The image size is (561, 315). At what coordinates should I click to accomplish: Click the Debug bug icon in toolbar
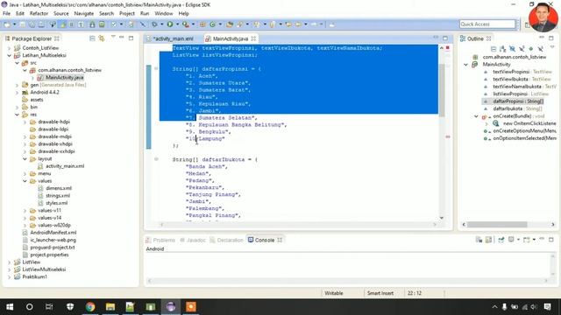(x=154, y=24)
